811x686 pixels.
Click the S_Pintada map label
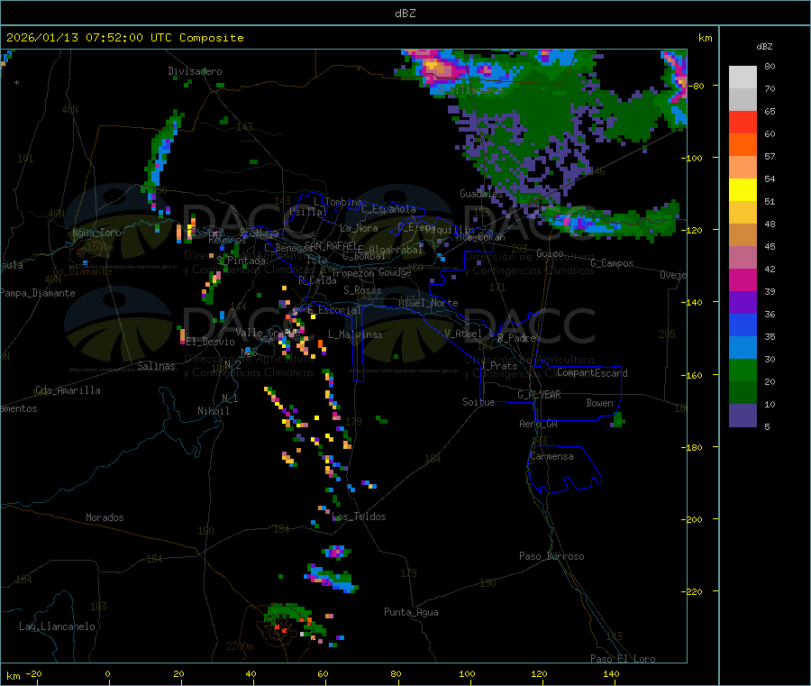pyautogui.click(x=241, y=261)
